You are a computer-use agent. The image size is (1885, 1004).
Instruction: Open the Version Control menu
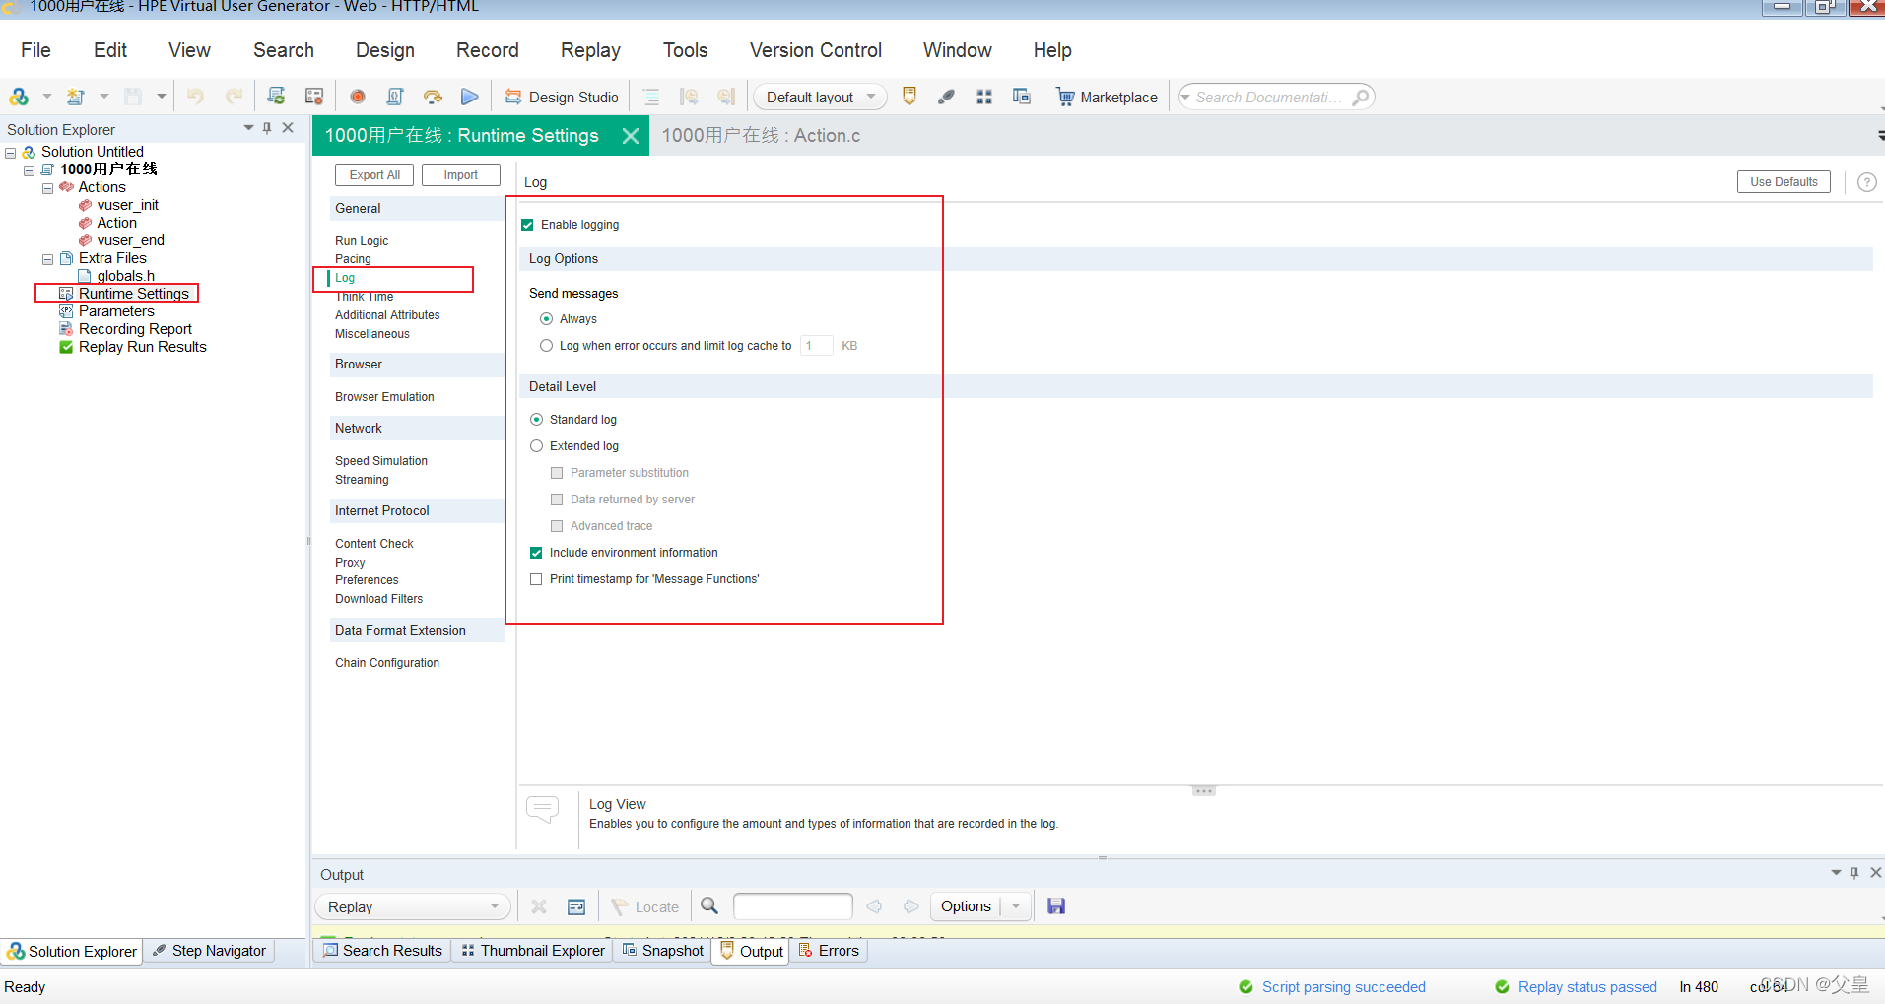tap(815, 50)
